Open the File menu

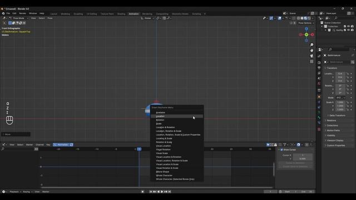[x=8, y=13]
